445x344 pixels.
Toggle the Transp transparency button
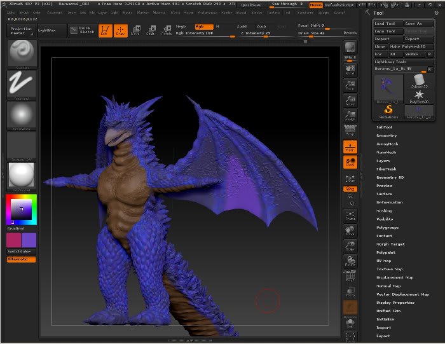click(350, 292)
